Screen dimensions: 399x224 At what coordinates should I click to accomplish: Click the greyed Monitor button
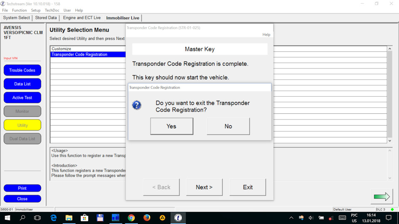click(22, 111)
